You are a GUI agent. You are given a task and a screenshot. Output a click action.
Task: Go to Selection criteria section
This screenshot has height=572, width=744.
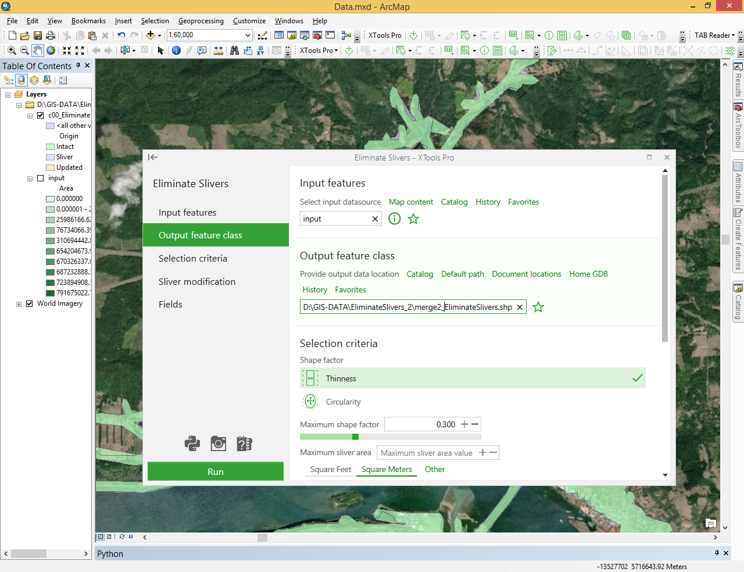[216, 258]
